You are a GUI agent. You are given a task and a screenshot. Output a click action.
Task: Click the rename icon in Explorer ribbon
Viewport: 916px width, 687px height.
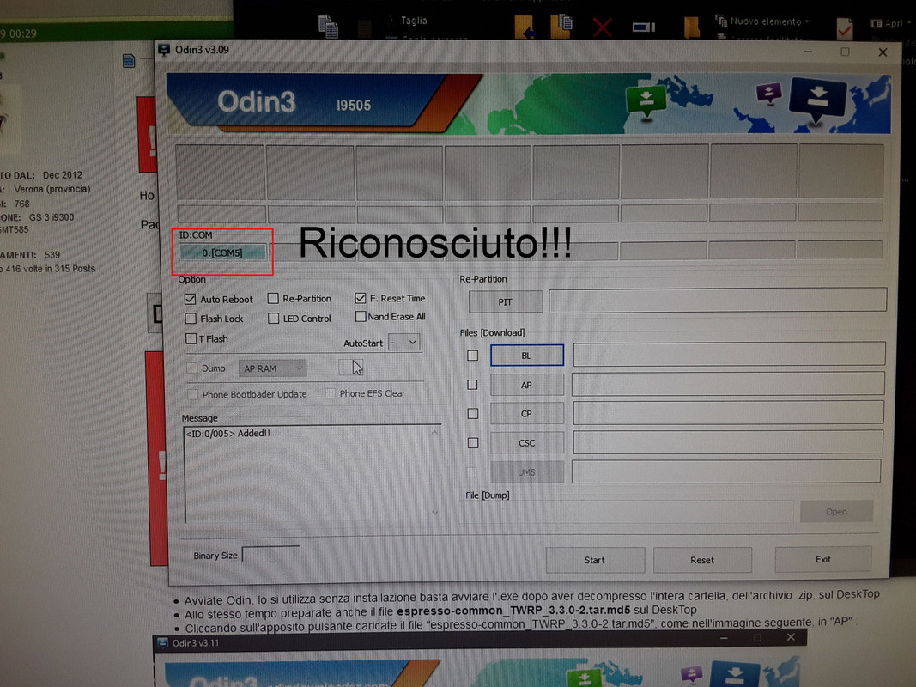(x=644, y=27)
